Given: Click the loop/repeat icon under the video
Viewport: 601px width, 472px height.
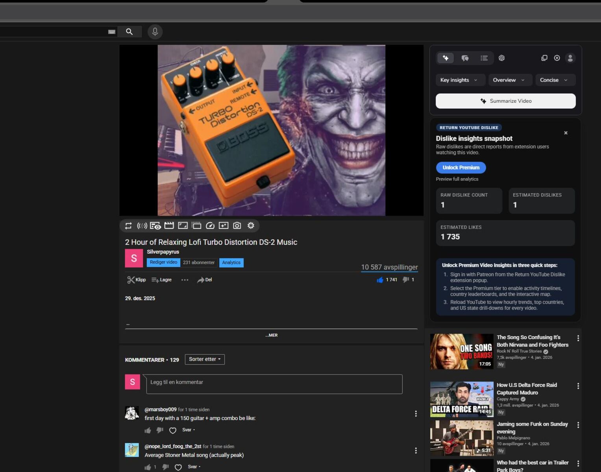Looking at the screenshot, I should 128,226.
